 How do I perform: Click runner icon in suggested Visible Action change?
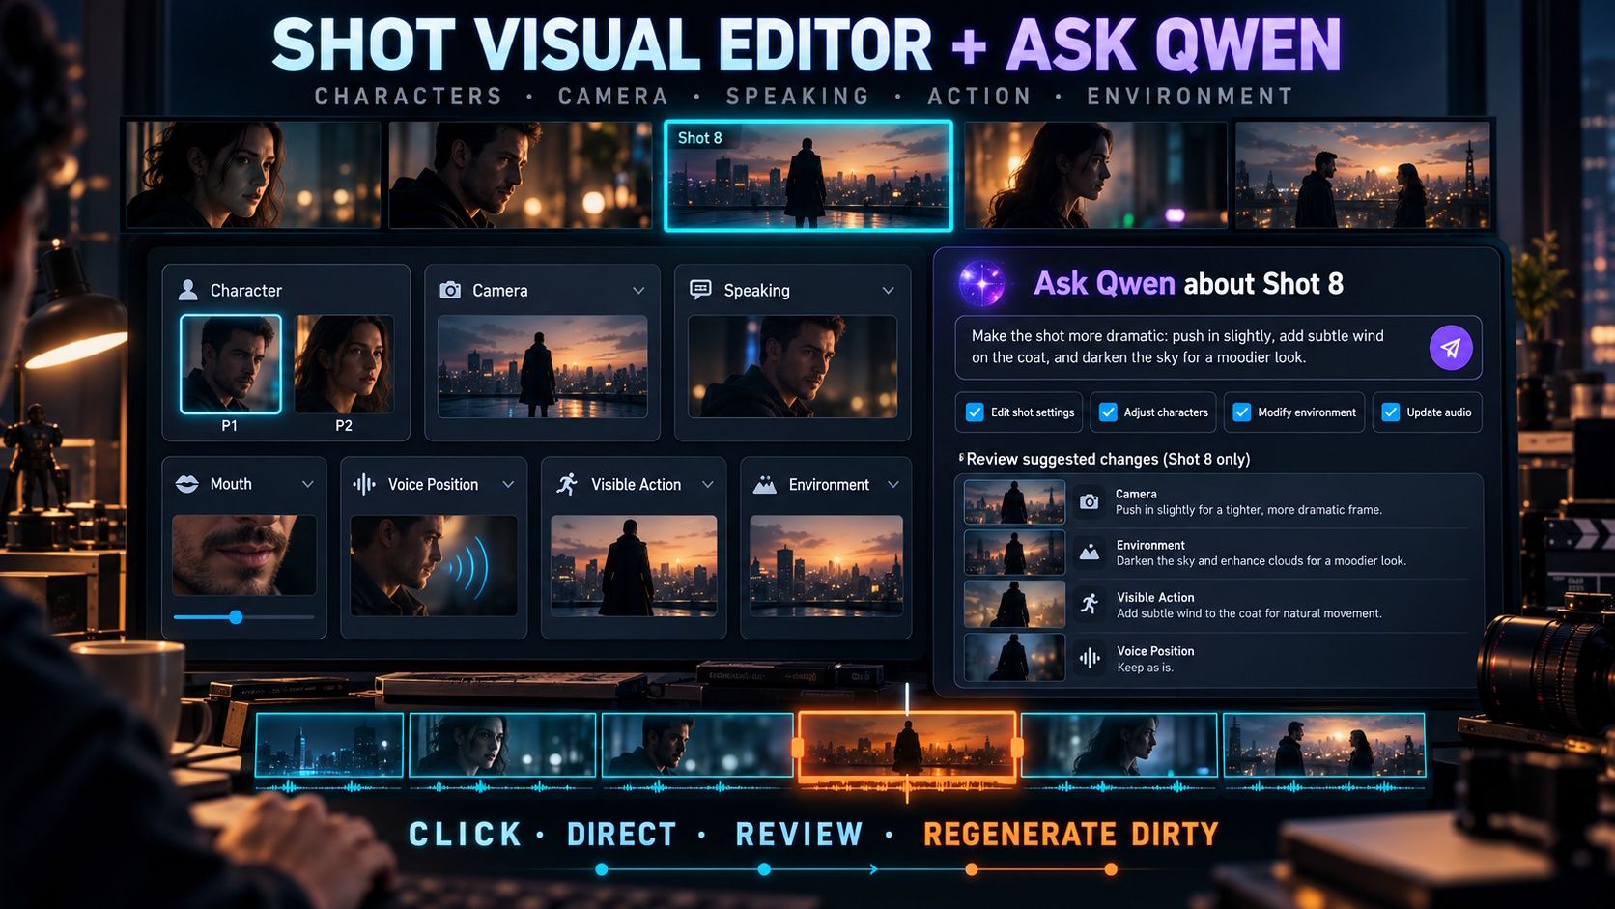tap(1090, 604)
